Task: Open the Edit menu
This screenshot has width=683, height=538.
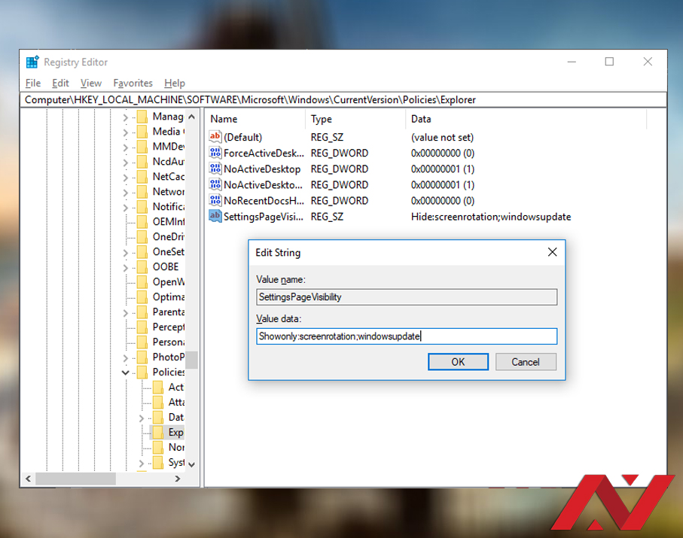Action: coord(60,83)
